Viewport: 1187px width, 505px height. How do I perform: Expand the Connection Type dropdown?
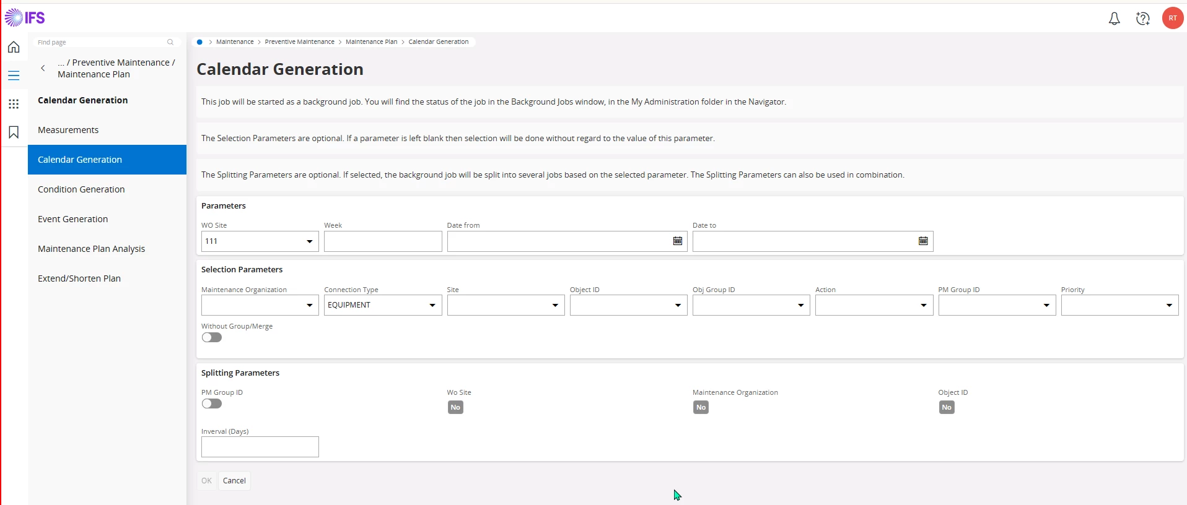(432, 305)
